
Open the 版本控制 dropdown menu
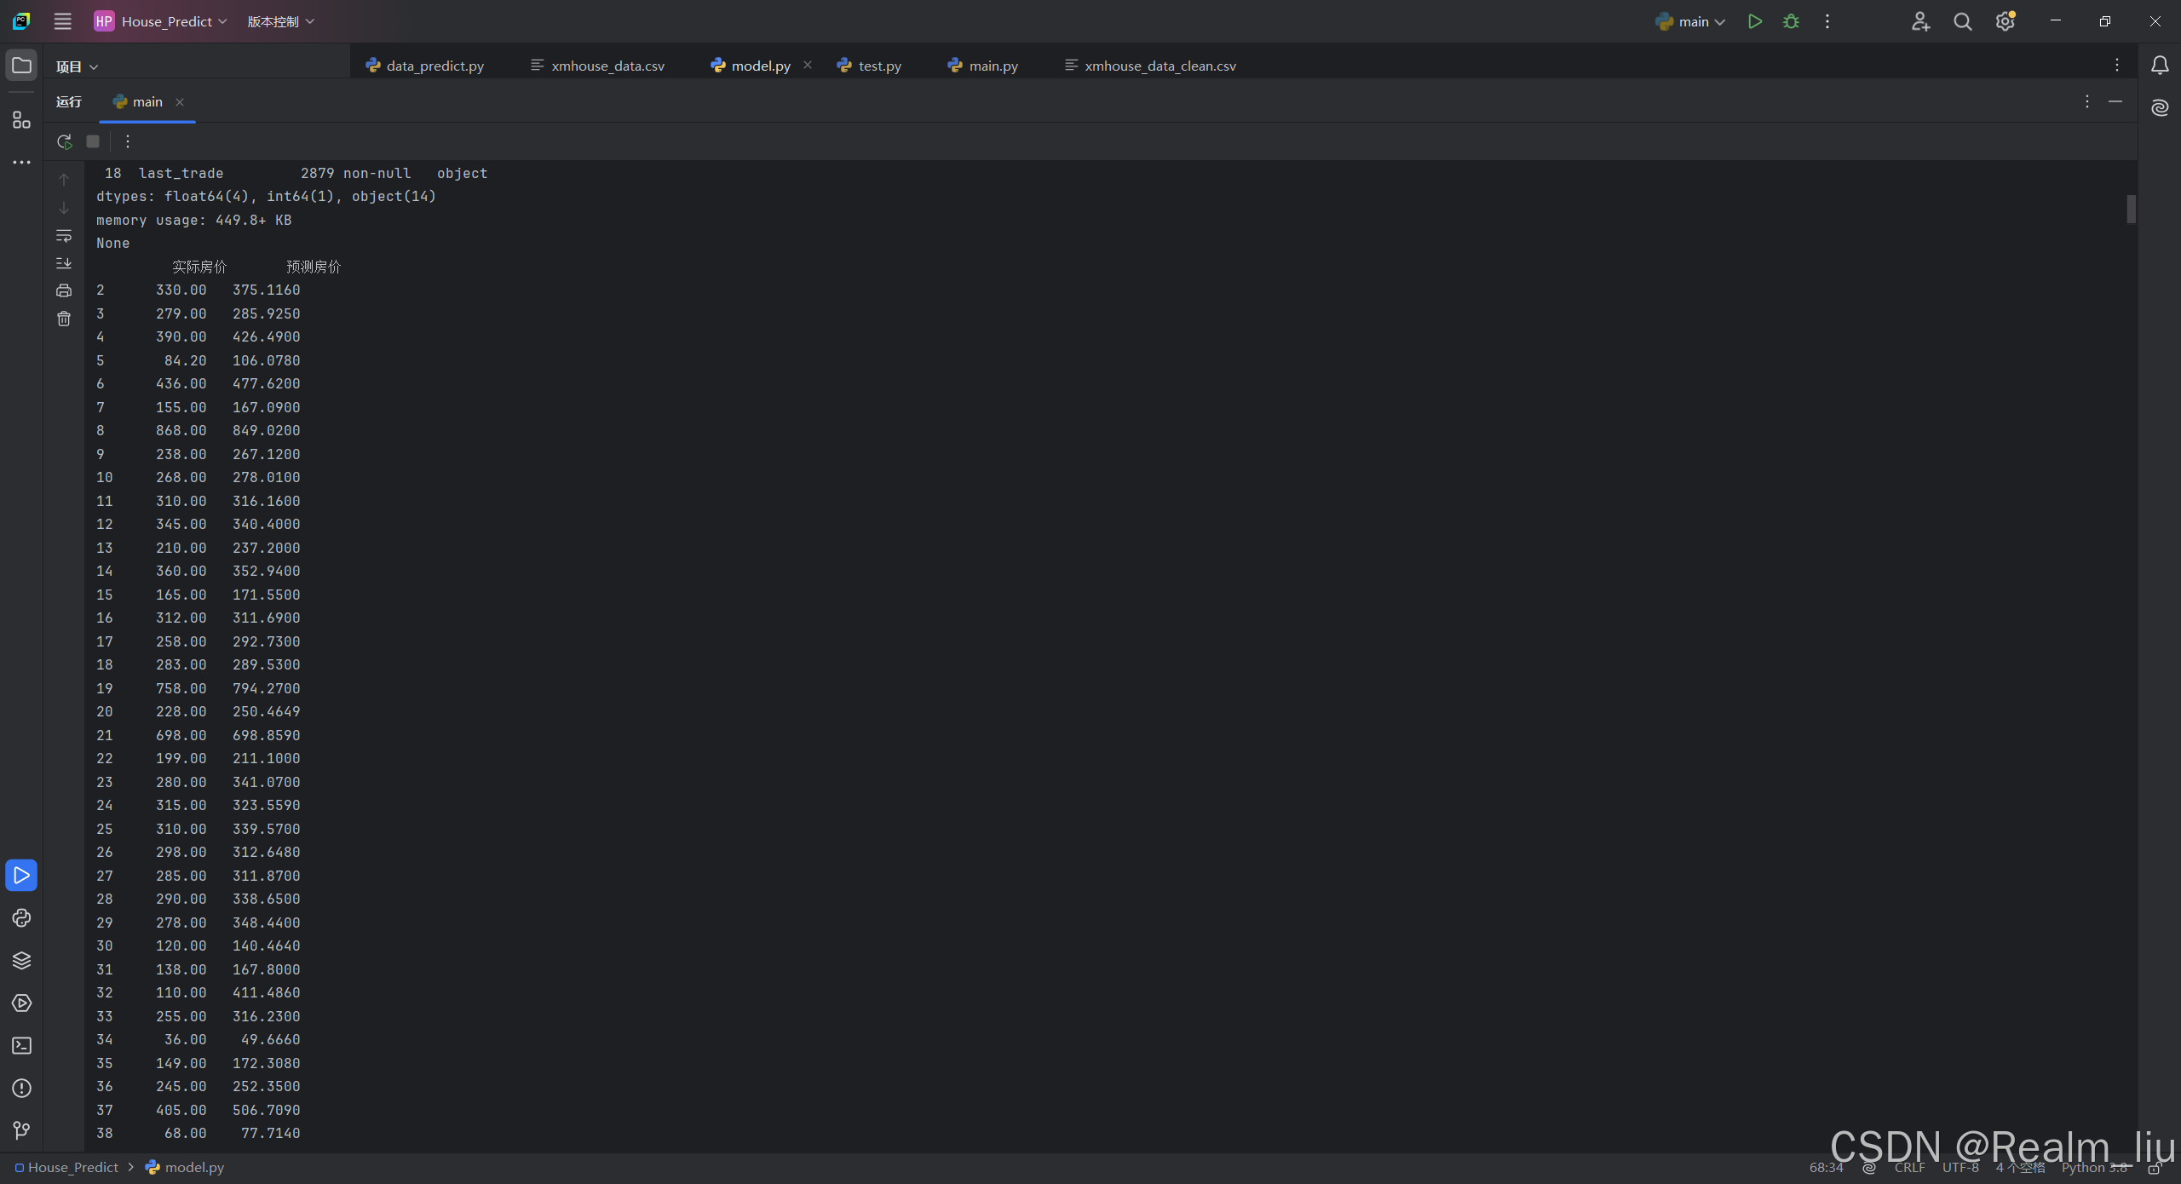tap(280, 22)
